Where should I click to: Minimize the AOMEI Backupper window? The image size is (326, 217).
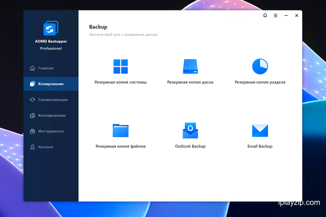click(x=286, y=15)
